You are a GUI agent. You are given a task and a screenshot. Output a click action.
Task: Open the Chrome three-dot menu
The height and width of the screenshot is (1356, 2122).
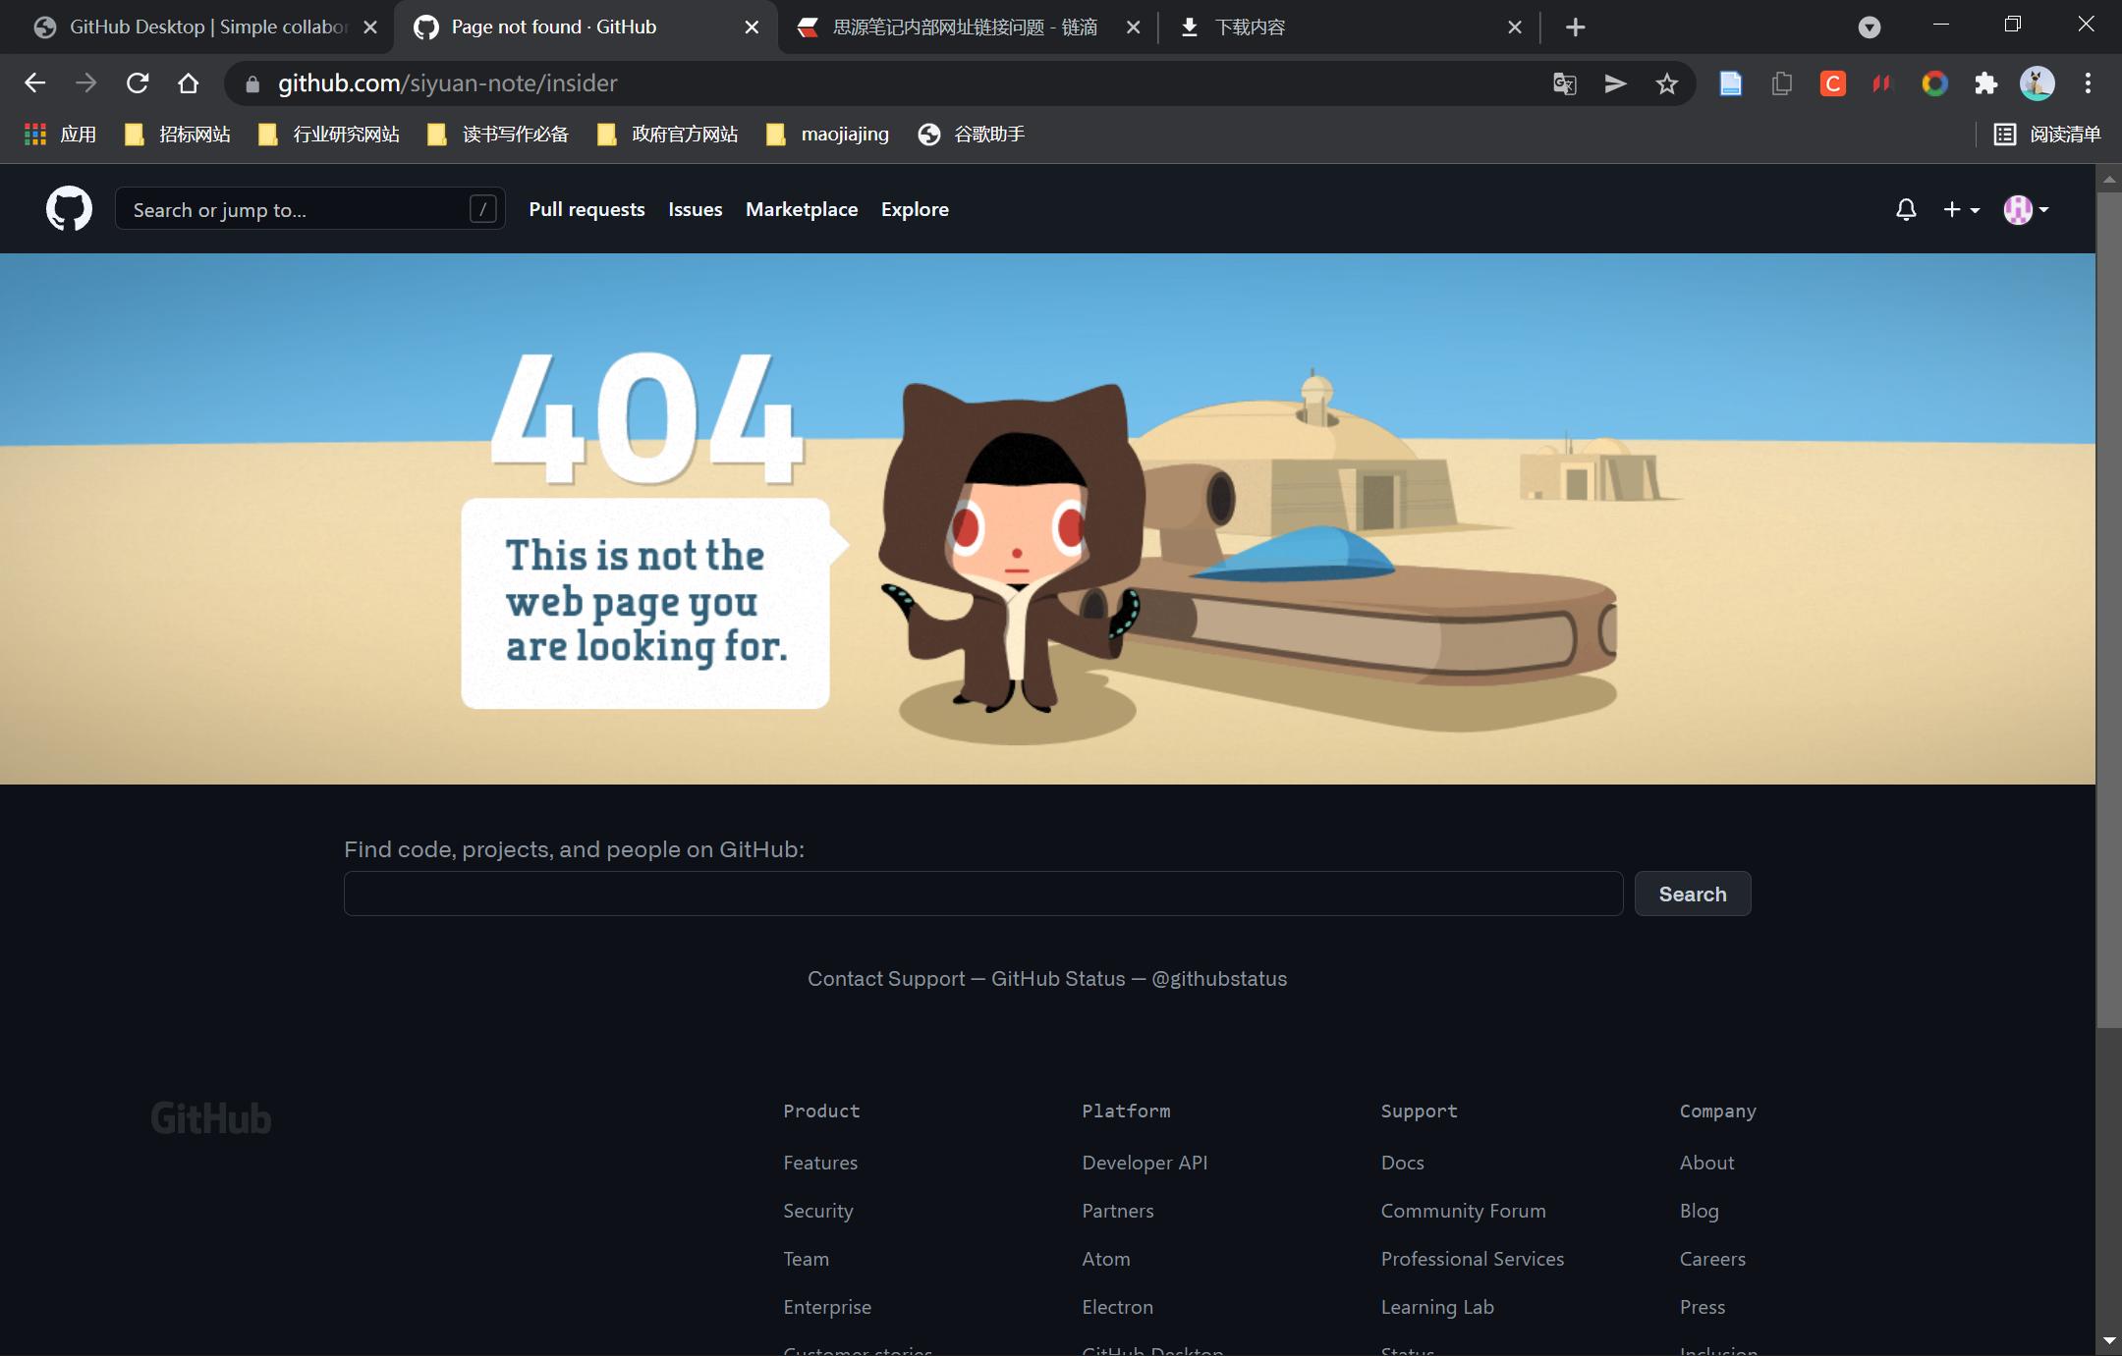point(2088,84)
